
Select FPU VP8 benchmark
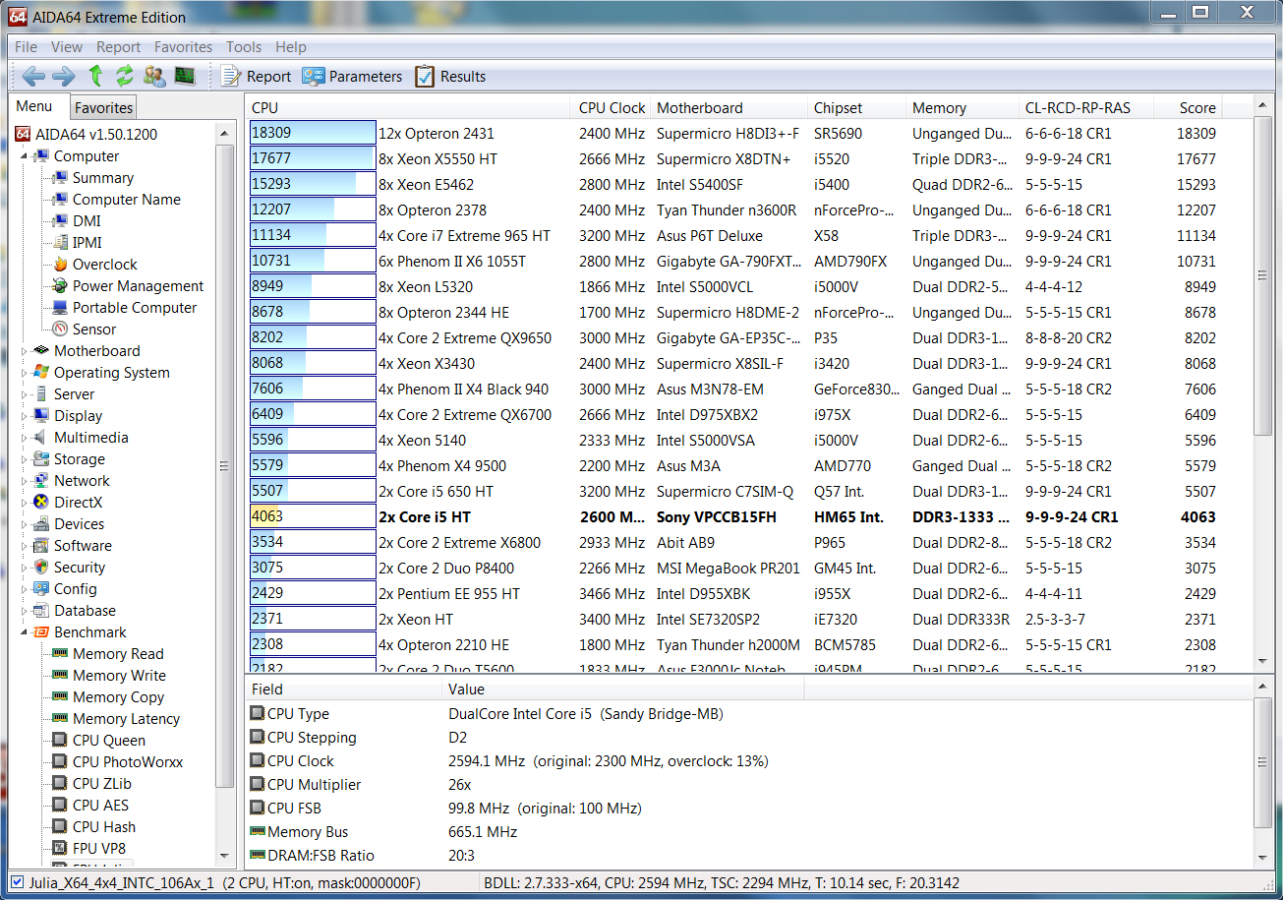[x=99, y=849]
